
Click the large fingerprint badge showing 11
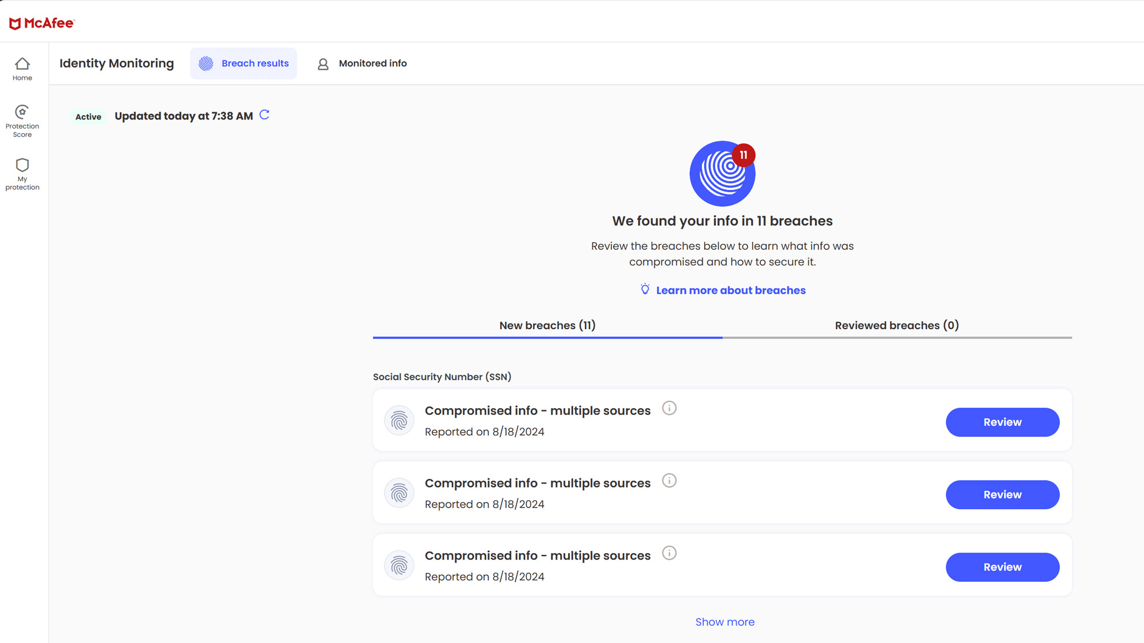(722, 174)
